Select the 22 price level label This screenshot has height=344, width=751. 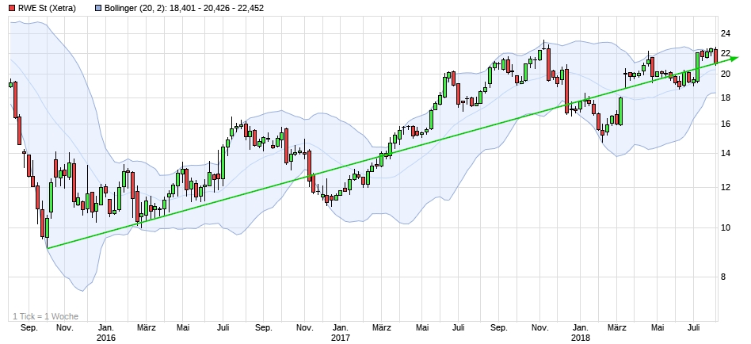point(725,53)
